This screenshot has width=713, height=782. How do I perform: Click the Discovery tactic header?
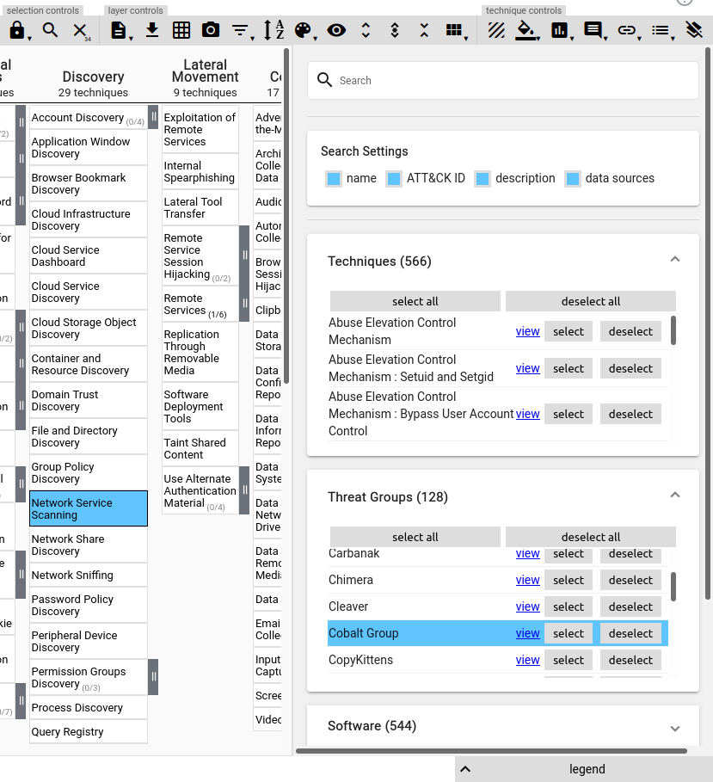93,77
